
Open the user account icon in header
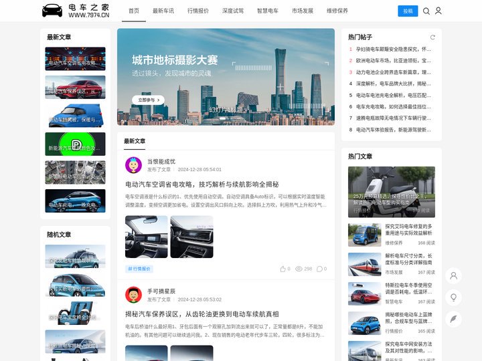(438, 11)
